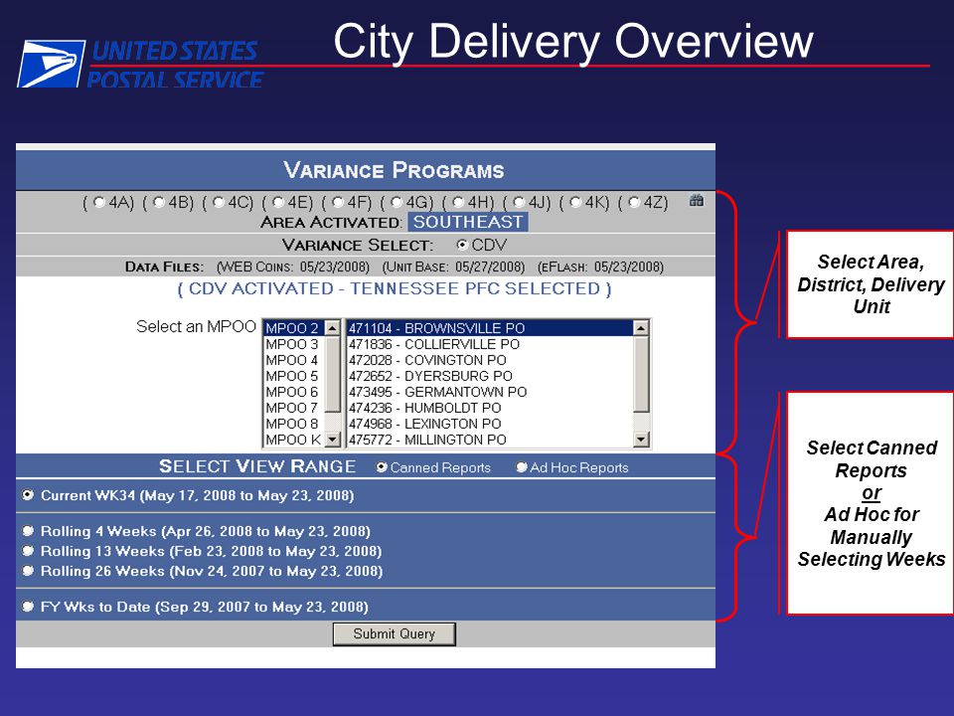Image resolution: width=954 pixels, height=716 pixels.
Task: Select the 4J area radio button
Action: click(x=519, y=202)
